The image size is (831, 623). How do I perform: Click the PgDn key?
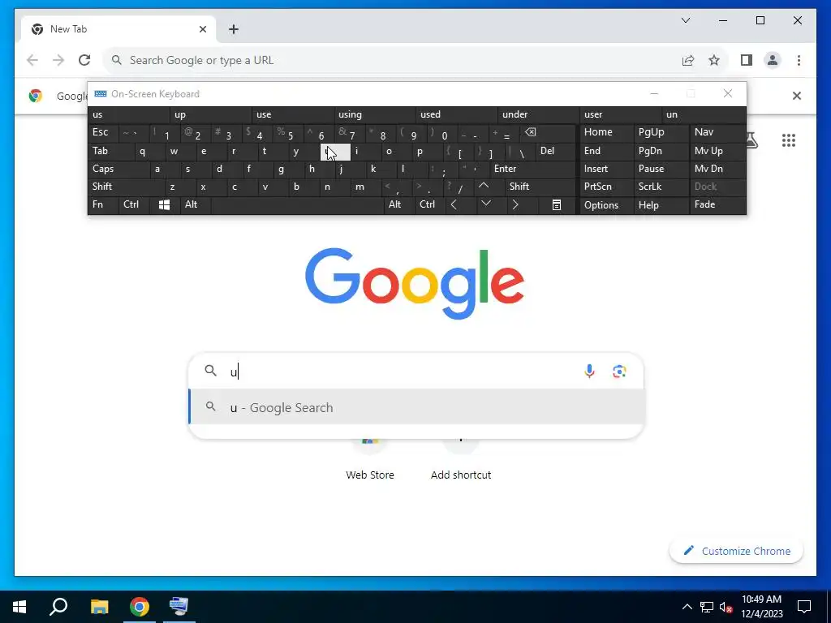[661, 151]
